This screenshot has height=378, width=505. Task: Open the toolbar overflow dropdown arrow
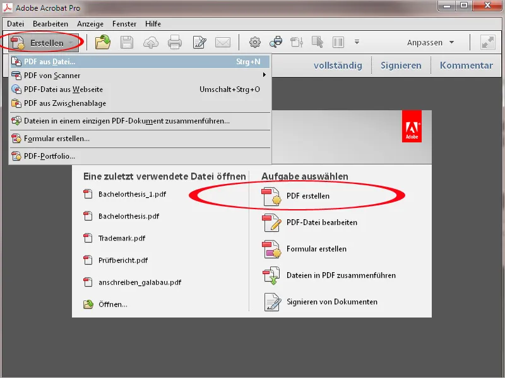click(x=357, y=42)
